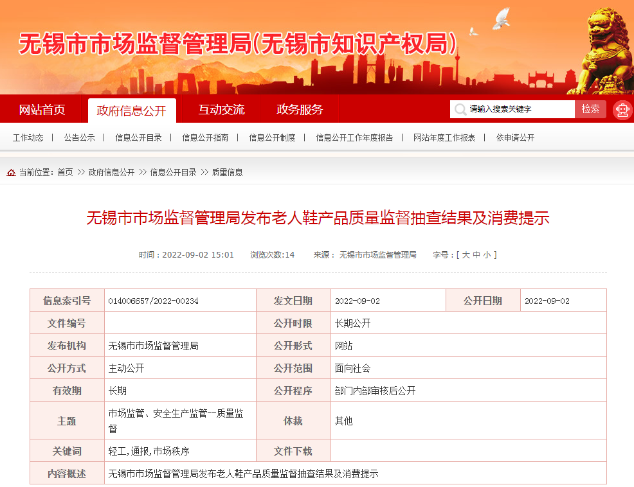
Task: Open 工作动态 submenu item
Action: coord(28,137)
